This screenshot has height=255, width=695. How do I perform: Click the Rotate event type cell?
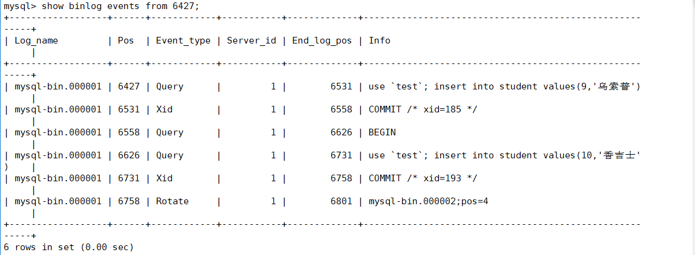(173, 201)
